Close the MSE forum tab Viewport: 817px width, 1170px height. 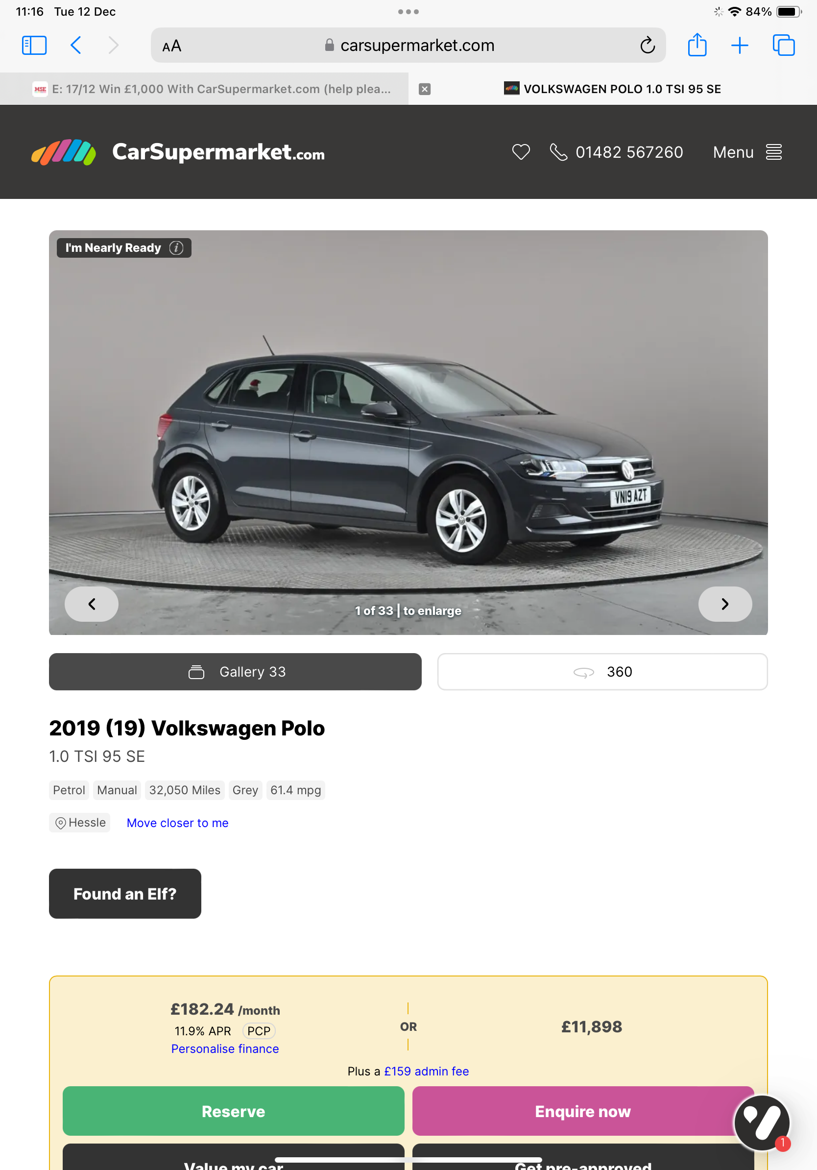click(424, 89)
